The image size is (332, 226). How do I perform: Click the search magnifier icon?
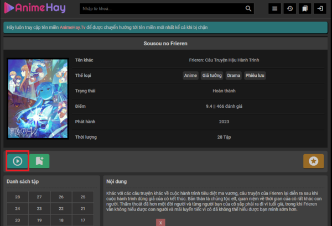[x=248, y=9]
